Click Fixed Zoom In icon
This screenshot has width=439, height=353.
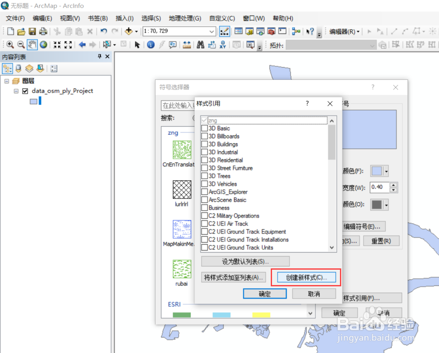(57, 44)
